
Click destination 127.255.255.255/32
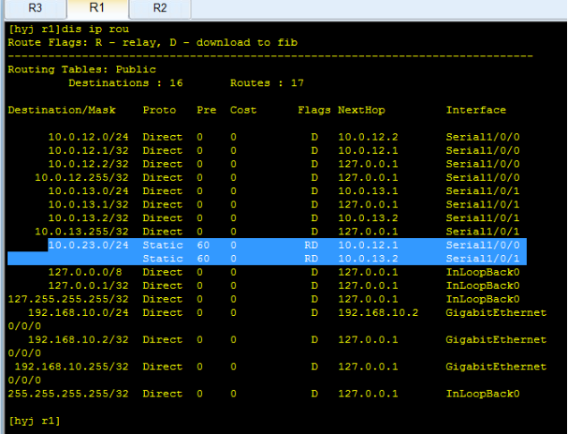68,299
